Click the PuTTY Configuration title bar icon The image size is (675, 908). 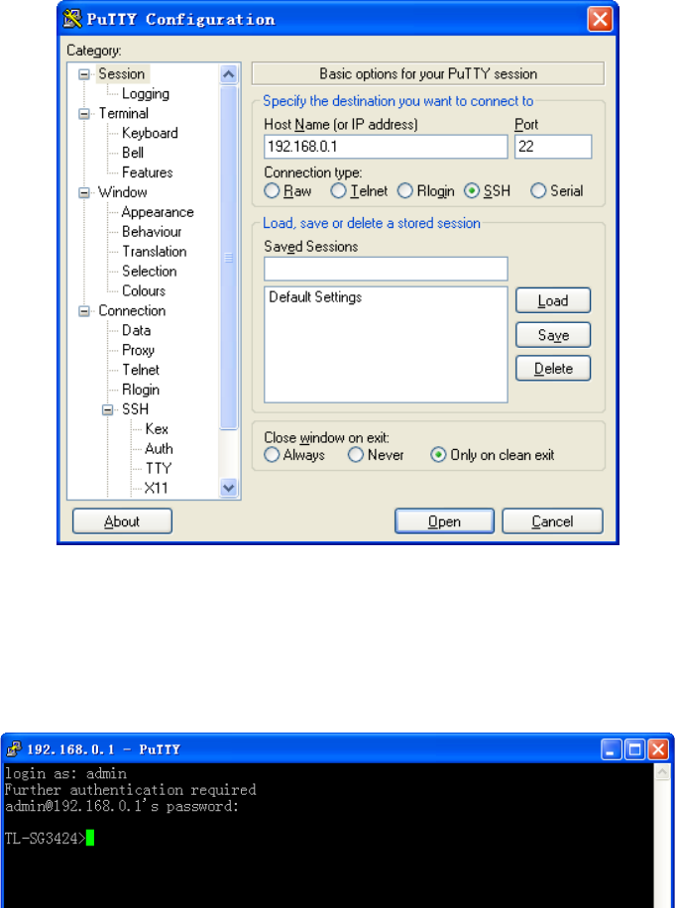[x=72, y=19]
